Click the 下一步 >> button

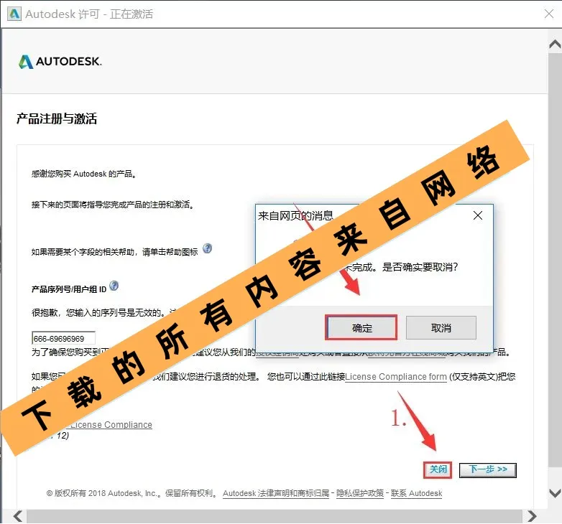pyautogui.click(x=488, y=470)
